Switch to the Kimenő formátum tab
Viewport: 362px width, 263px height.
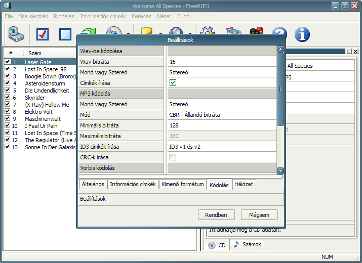tap(183, 184)
